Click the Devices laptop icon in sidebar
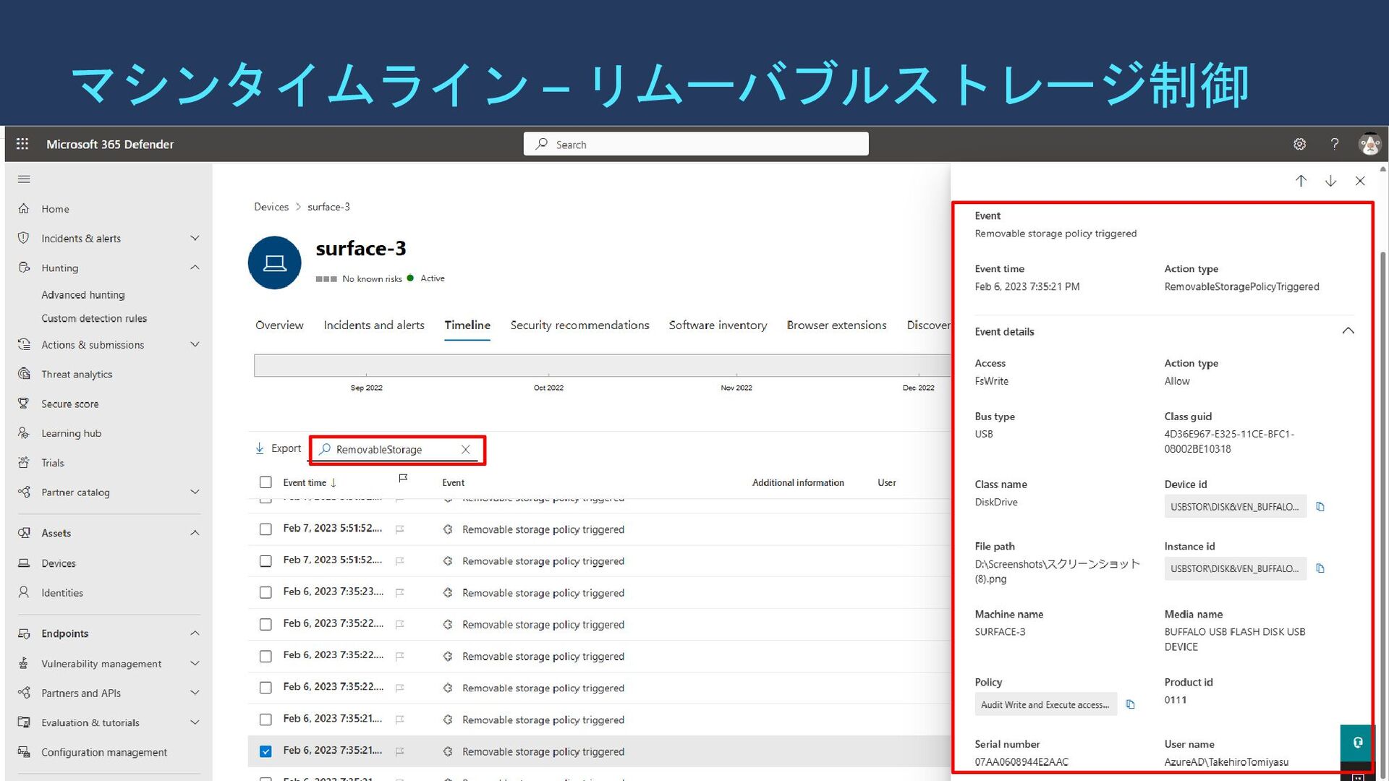 pos(24,563)
